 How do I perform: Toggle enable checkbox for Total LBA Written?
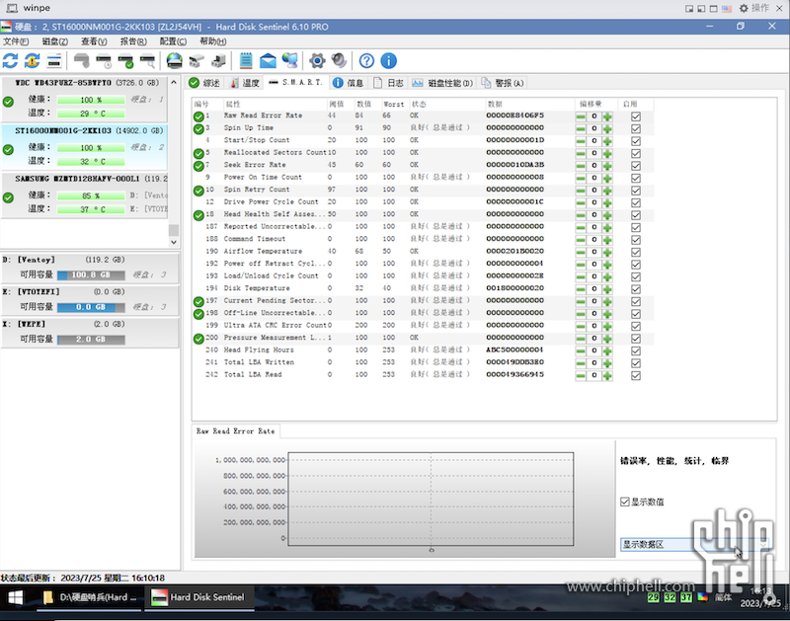tap(636, 363)
